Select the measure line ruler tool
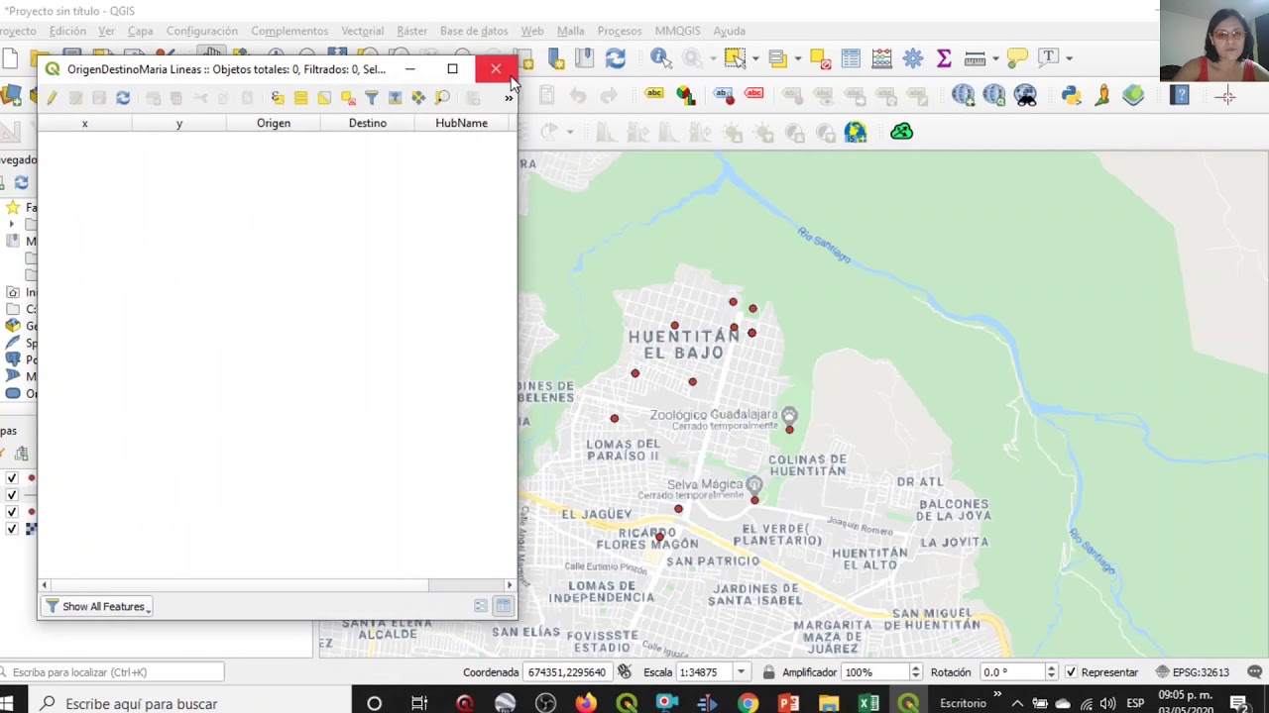Image resolution: width=1269 pixels, height=713 pixels. [x=975, y=58]
